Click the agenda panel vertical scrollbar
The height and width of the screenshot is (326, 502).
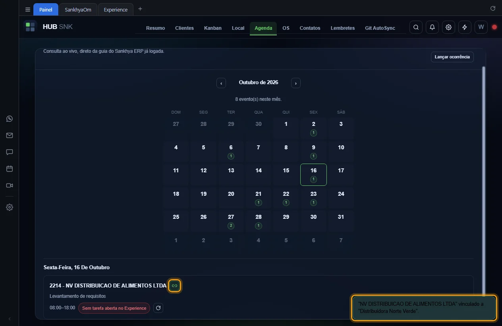tap(483, 181)
